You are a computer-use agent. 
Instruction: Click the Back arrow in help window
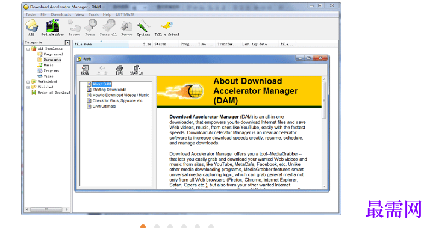pyautogui.click(x=102, y=70)
